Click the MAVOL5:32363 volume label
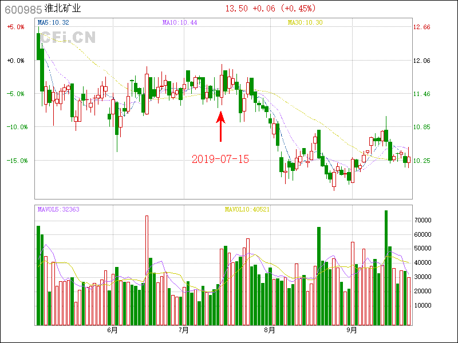Screen dimensions: 458x343 tap(58, 209)
